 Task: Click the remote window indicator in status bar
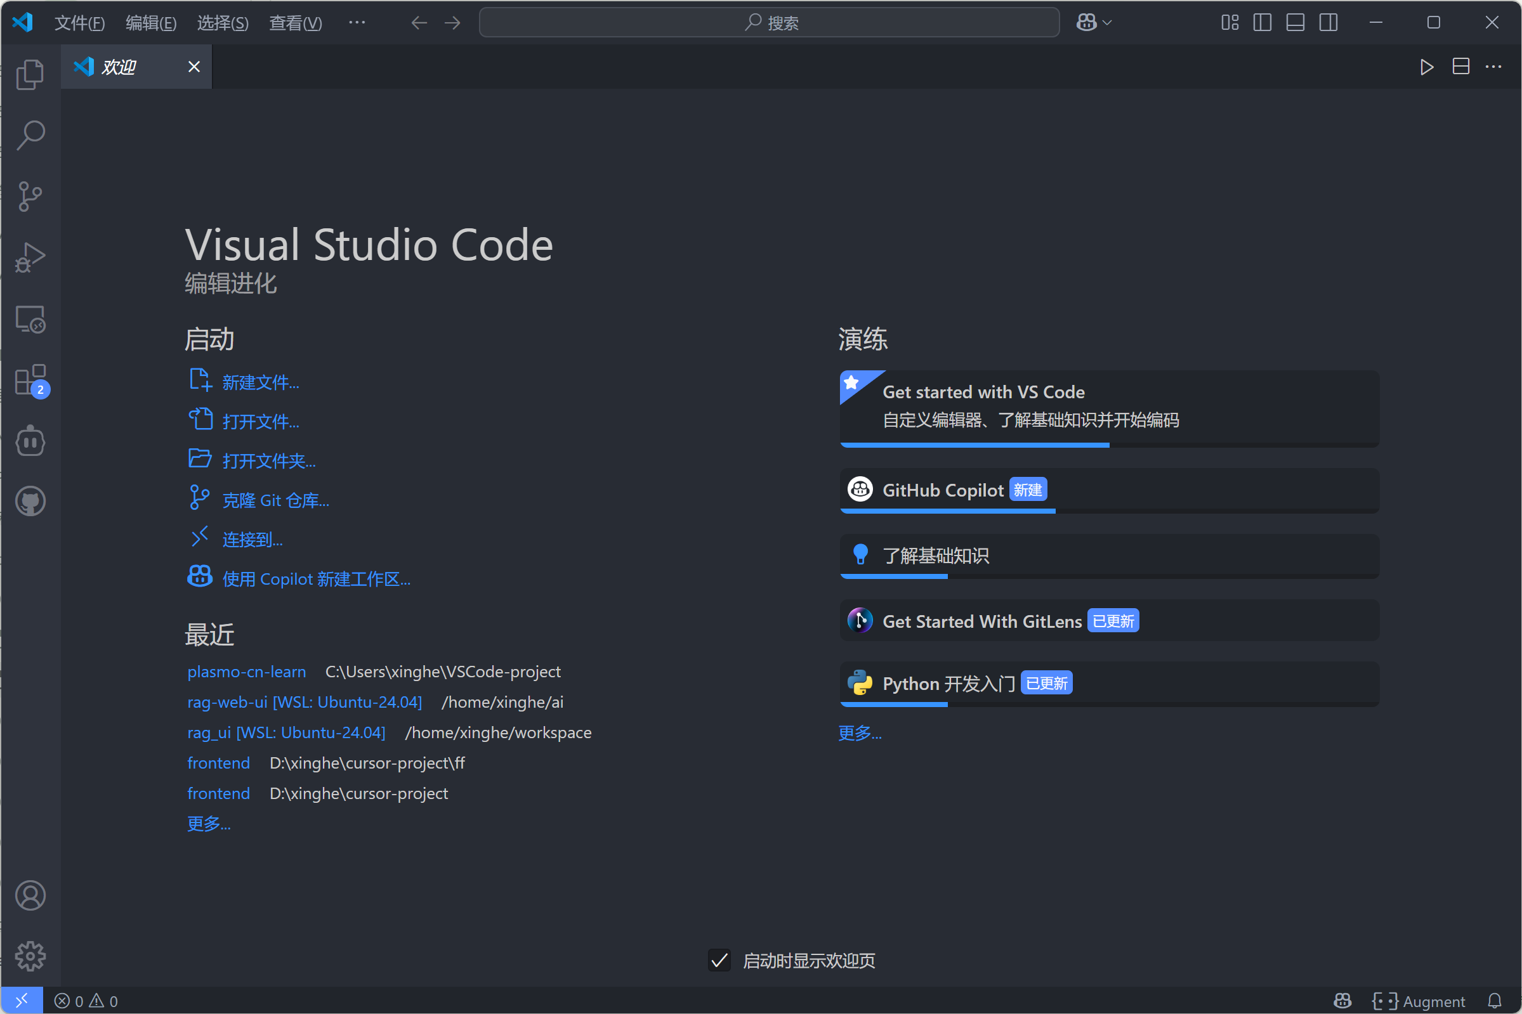click(x=22, y=1001)
